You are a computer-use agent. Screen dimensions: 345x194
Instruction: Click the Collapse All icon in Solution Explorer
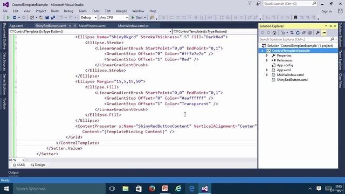[303, 33]
